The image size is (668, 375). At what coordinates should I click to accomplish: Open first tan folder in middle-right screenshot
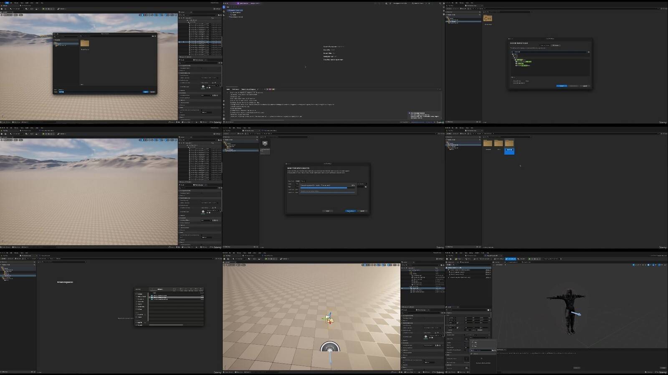[488, 143]
